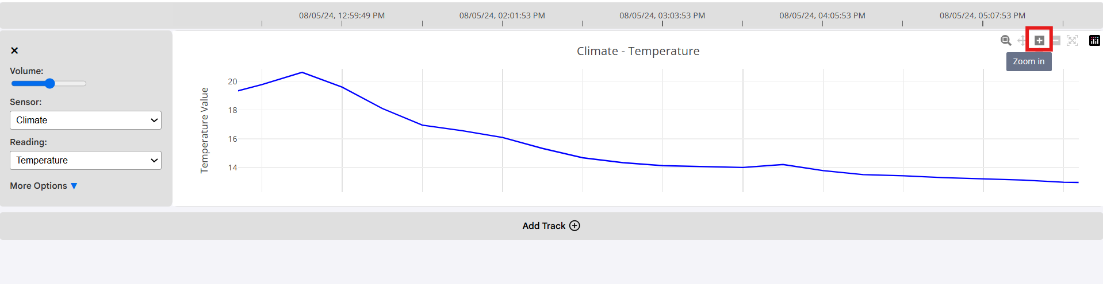Click the Zoom in plus icon
This screenshot has width=1103, height=284.
point(1039,40)
